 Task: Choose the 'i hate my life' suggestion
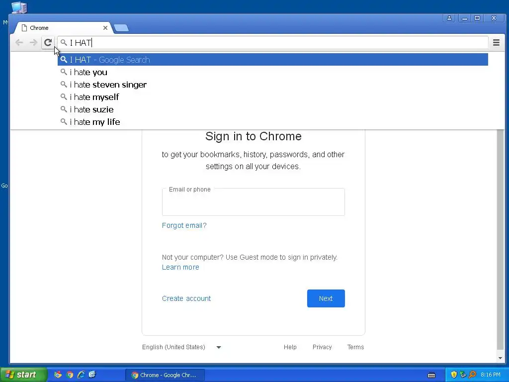(273, 122)
